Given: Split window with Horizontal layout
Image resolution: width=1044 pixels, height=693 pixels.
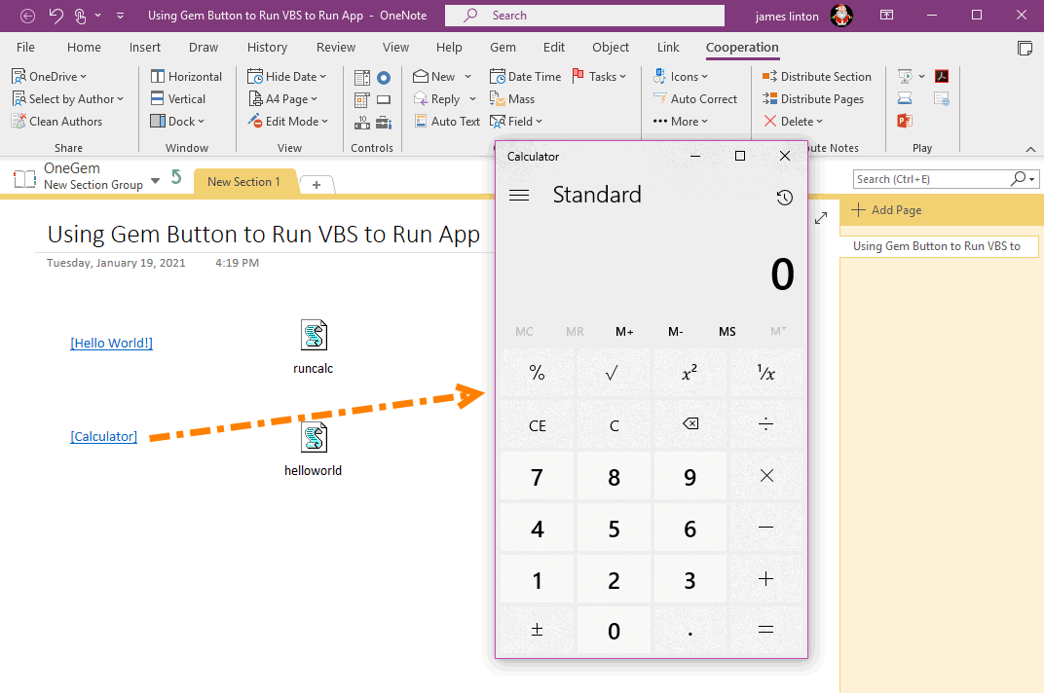Looking at the screenshot, I should pyautogui.click(x=186, y=77).
